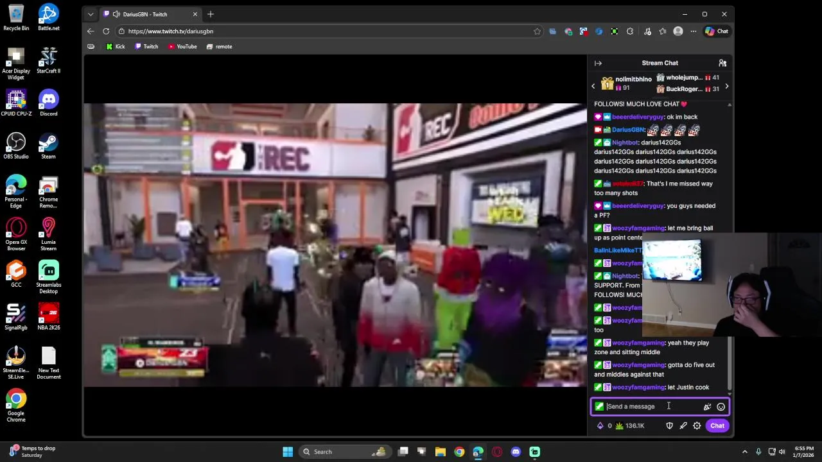Collapse the Stream Chat panel arrow icon
The height and width of the screenshot is (462, 822).
point(598,63)
